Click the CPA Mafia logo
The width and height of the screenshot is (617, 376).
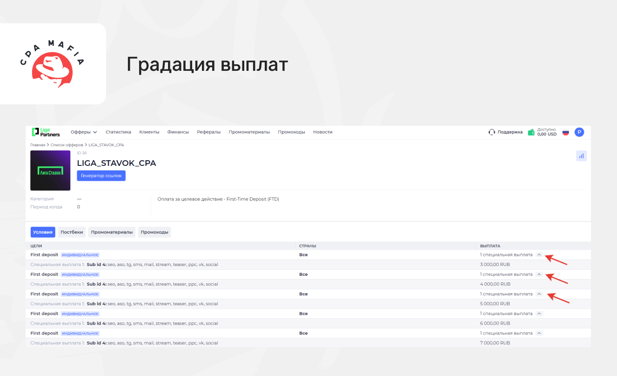pyautogui.click(x=53, y=64)
